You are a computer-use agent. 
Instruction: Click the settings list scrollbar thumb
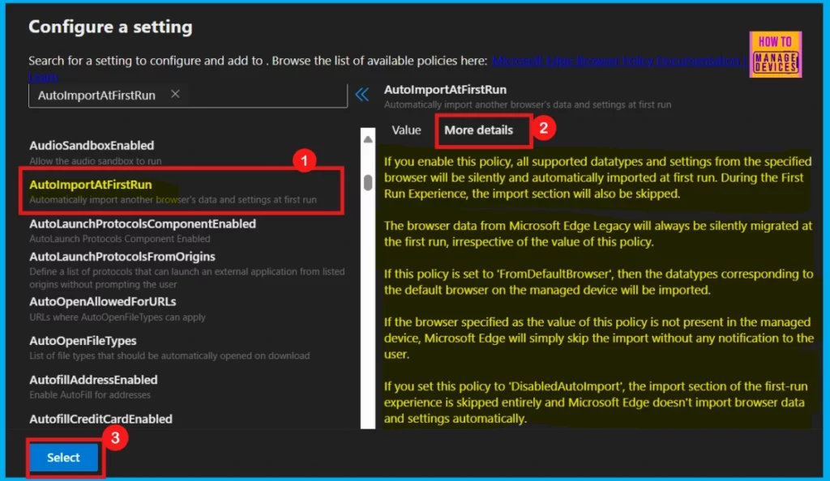pos(368,182)
